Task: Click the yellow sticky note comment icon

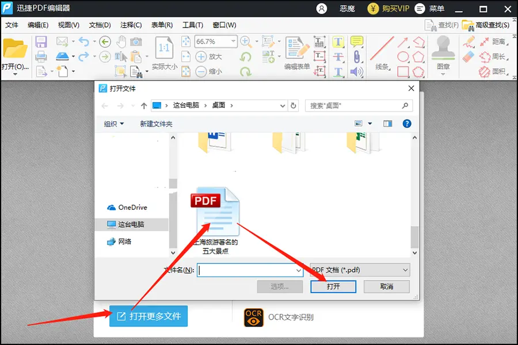Action: 357,41
